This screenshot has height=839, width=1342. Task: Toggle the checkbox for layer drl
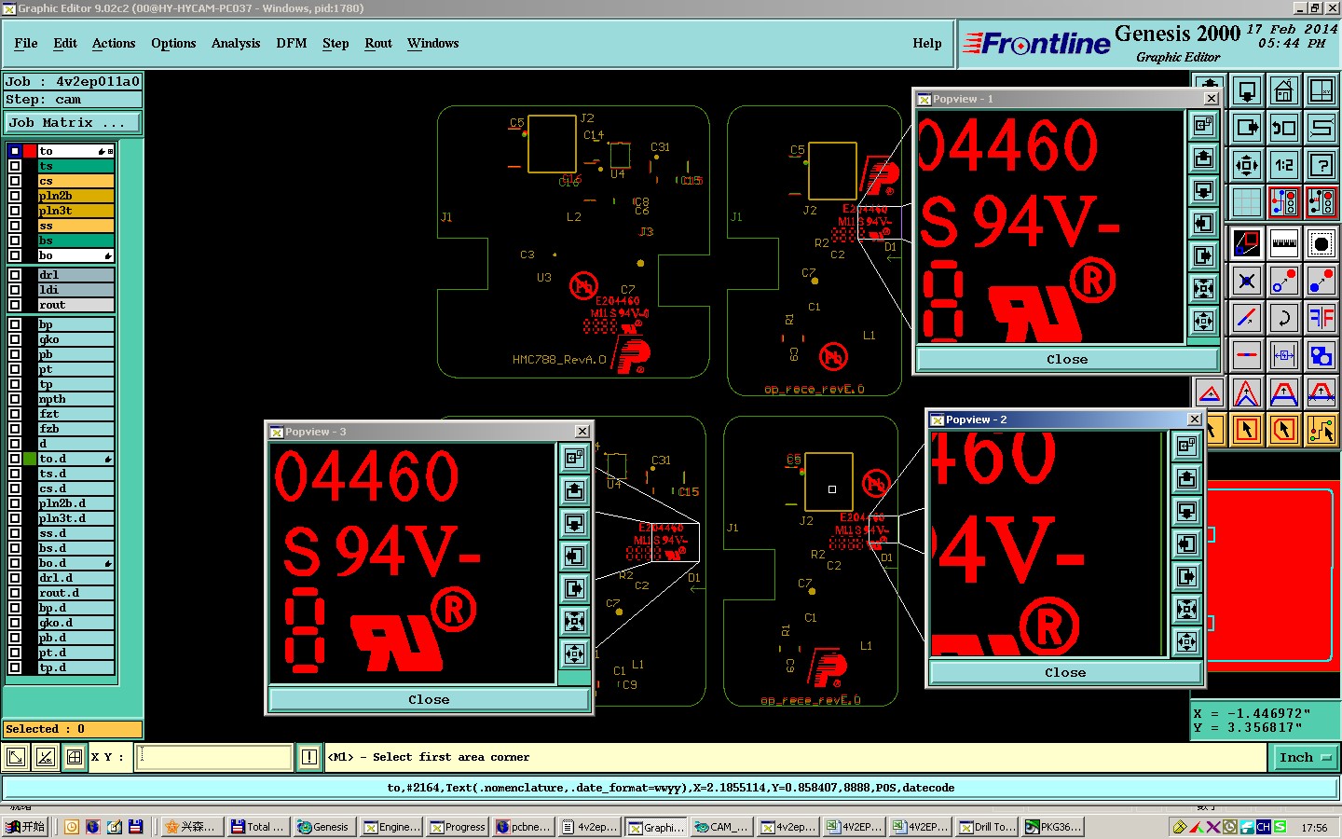coord(14,275)
